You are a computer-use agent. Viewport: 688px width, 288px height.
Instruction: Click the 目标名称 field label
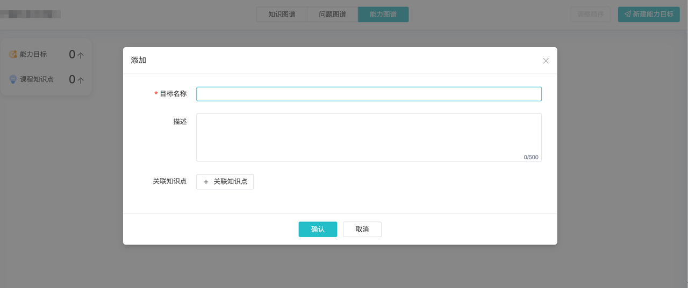tap(173, 94)
